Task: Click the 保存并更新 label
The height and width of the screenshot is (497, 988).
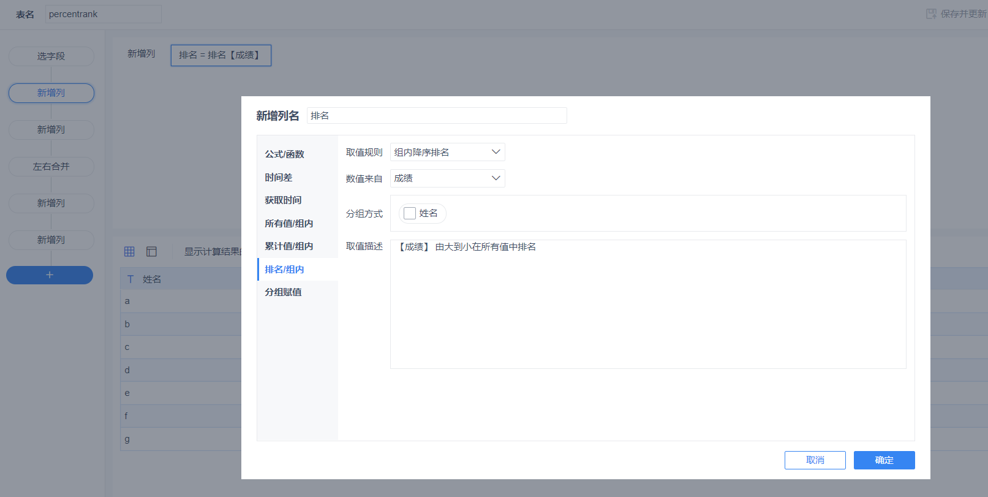Action: [963, 13]
